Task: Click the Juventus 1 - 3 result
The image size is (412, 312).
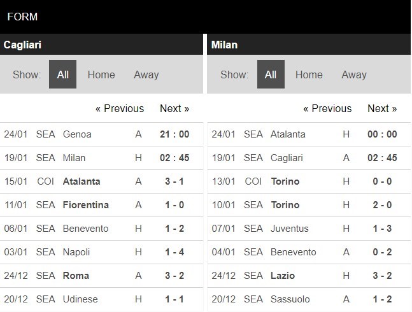Action: point(382,229)
